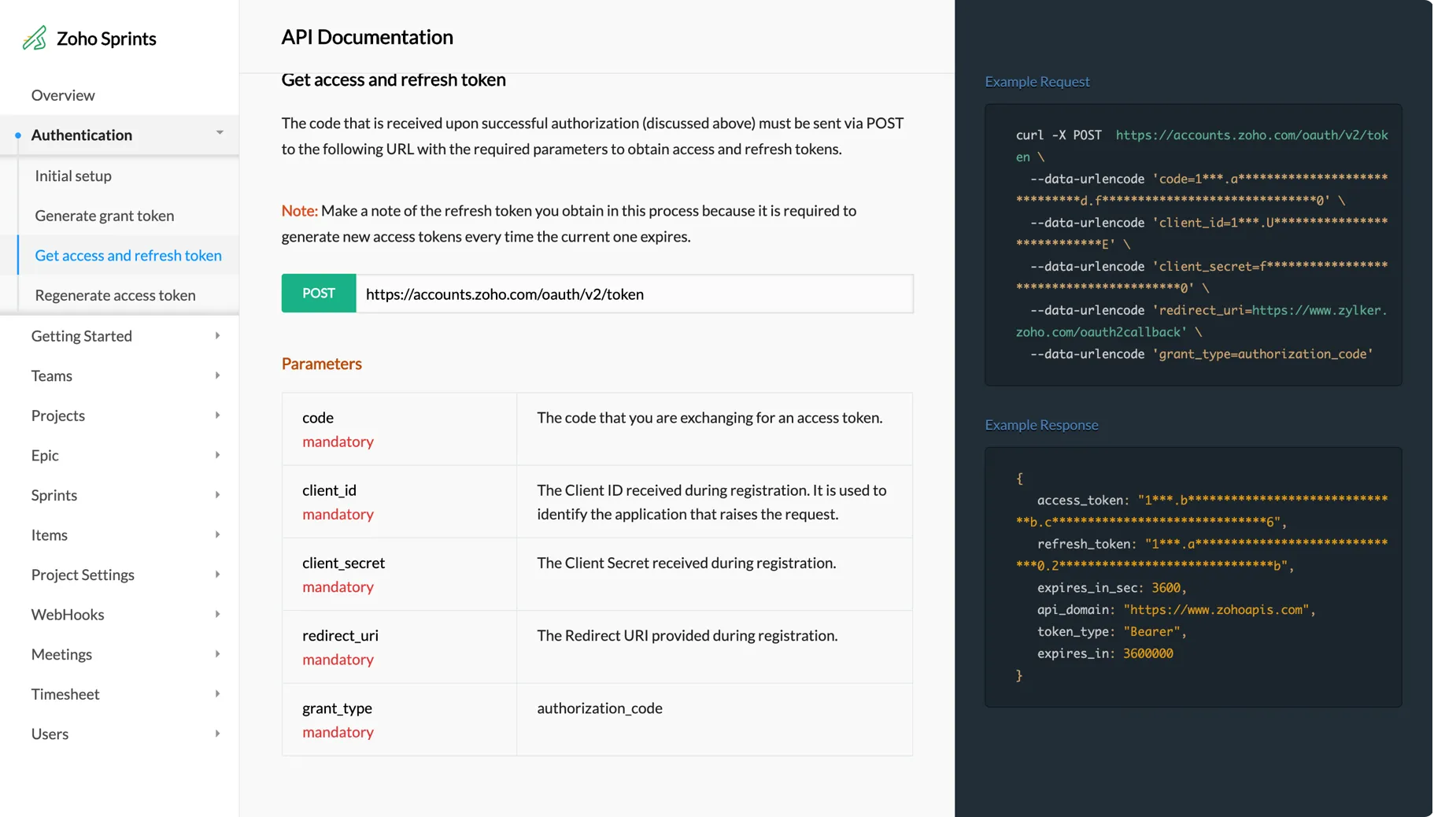This screenshot has height=817, width=1434.
Task: Click the Example Request heading
Action: (1037, 81)
